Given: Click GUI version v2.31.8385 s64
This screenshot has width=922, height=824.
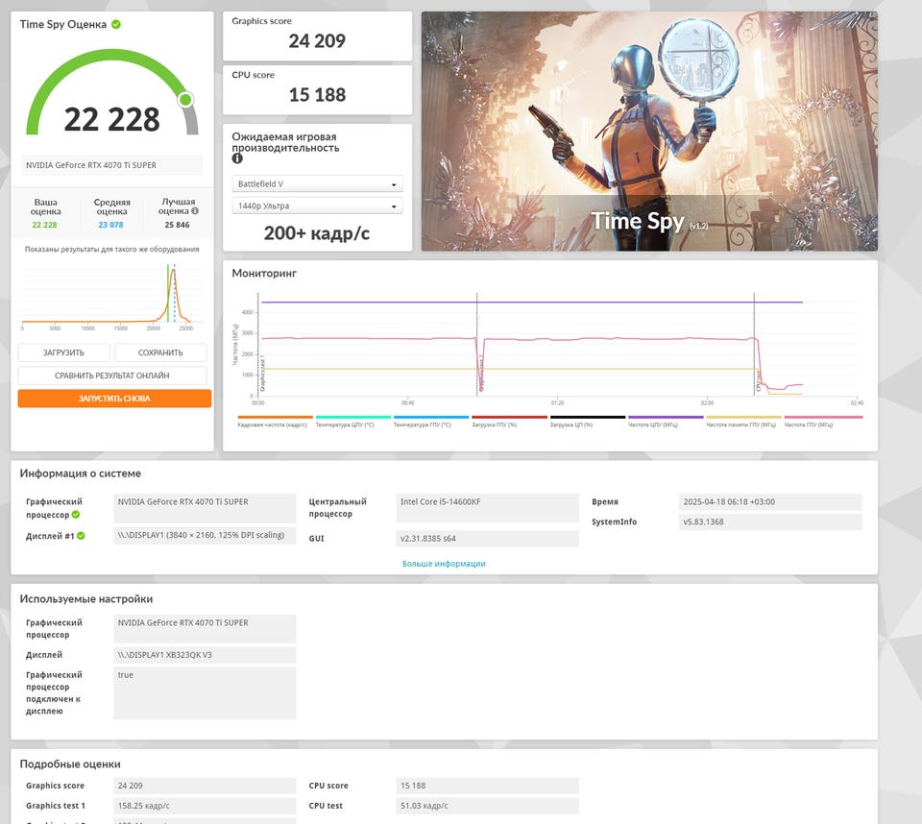Looking at the screenshot, I should (488, 538).
